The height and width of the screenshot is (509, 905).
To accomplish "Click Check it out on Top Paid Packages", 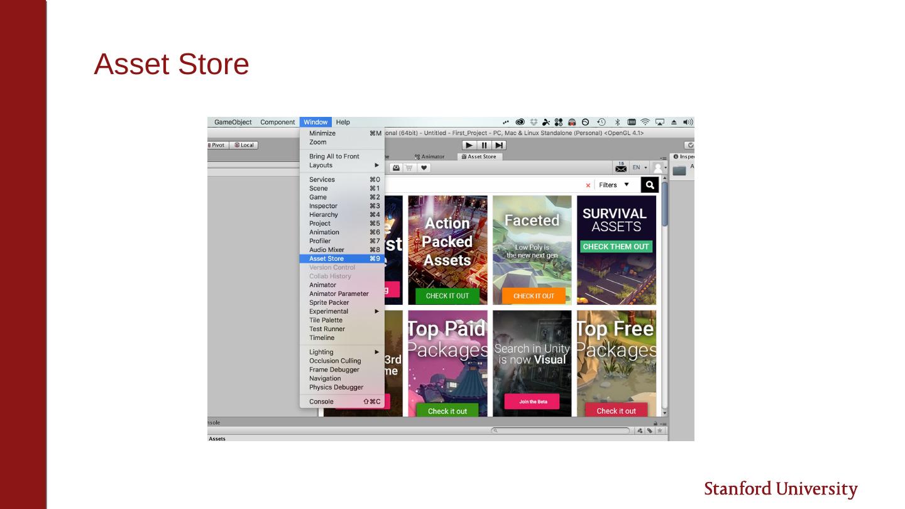I will [x=447, y=410].
